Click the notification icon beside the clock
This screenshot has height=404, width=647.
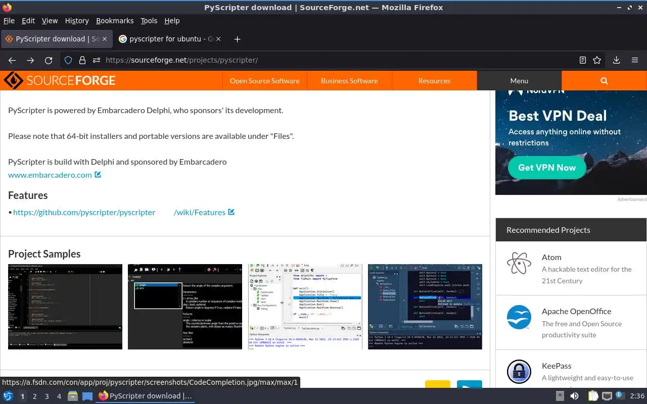(621, 396)
